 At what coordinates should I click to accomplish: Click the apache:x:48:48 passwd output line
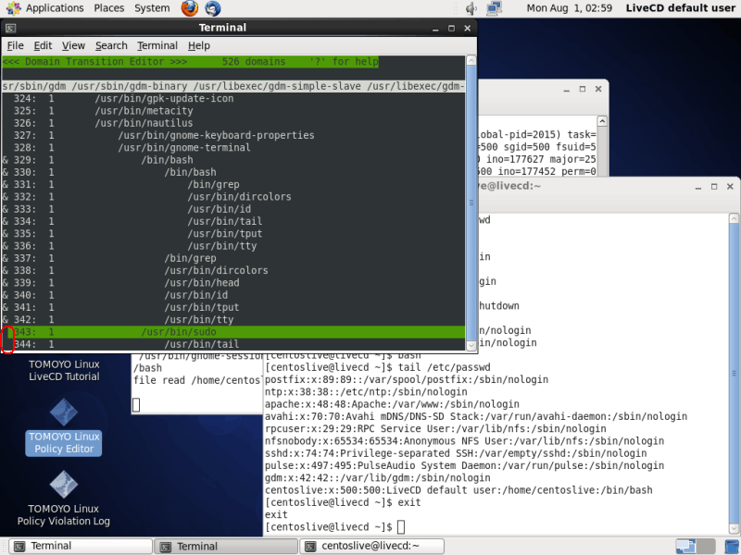click(392, 404)
